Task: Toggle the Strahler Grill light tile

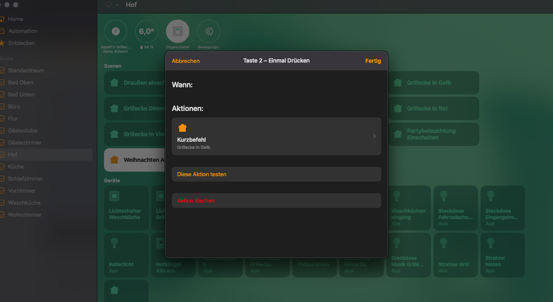Action: pyautogui.click(x=455, y=255)
